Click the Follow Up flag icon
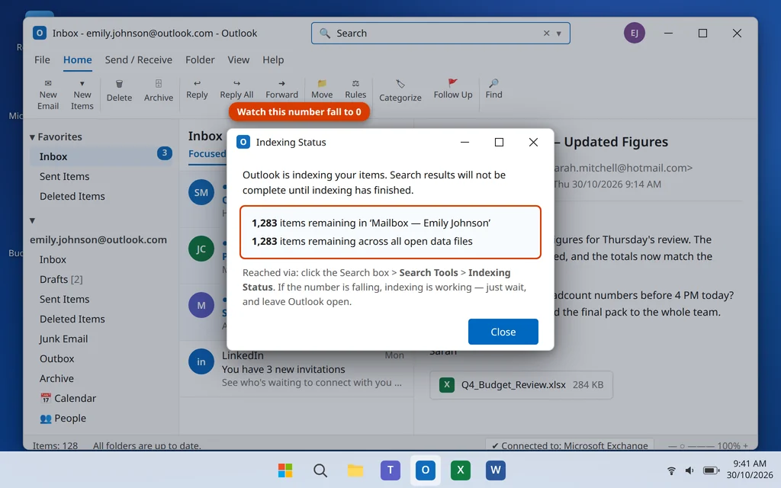The height and width of the screenshot is (488, 781). click(x=453, y=82)
